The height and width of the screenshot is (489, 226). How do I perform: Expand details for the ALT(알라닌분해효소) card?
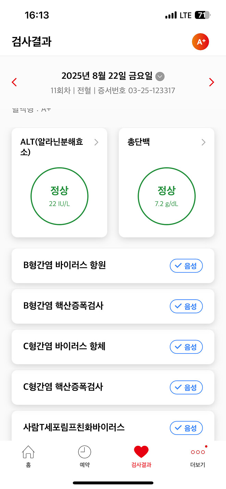96,142
